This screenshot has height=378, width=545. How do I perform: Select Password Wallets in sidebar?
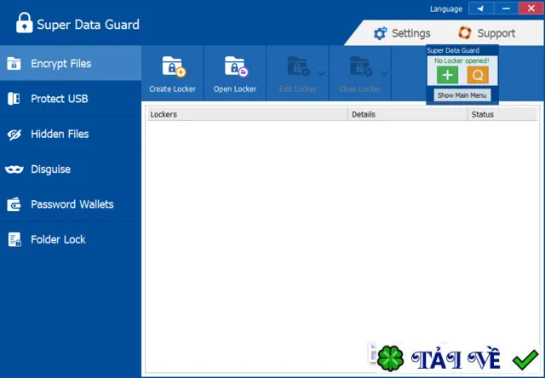(71, 204)
